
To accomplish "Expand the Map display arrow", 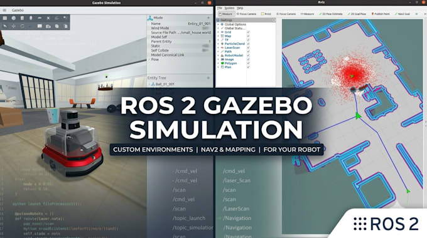I will point(218,36).
